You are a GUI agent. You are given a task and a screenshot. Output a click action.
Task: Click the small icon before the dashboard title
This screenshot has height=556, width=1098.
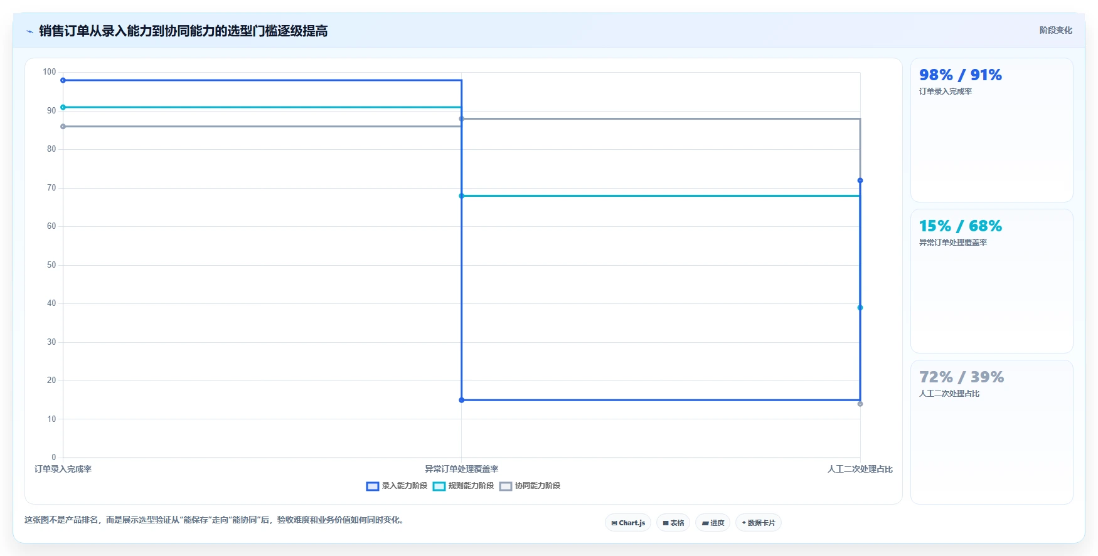(29, 31)
